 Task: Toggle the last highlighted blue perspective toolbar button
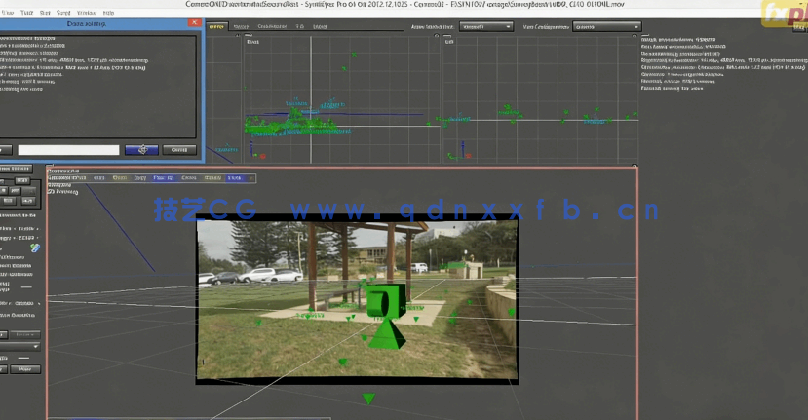click(235, 178)
